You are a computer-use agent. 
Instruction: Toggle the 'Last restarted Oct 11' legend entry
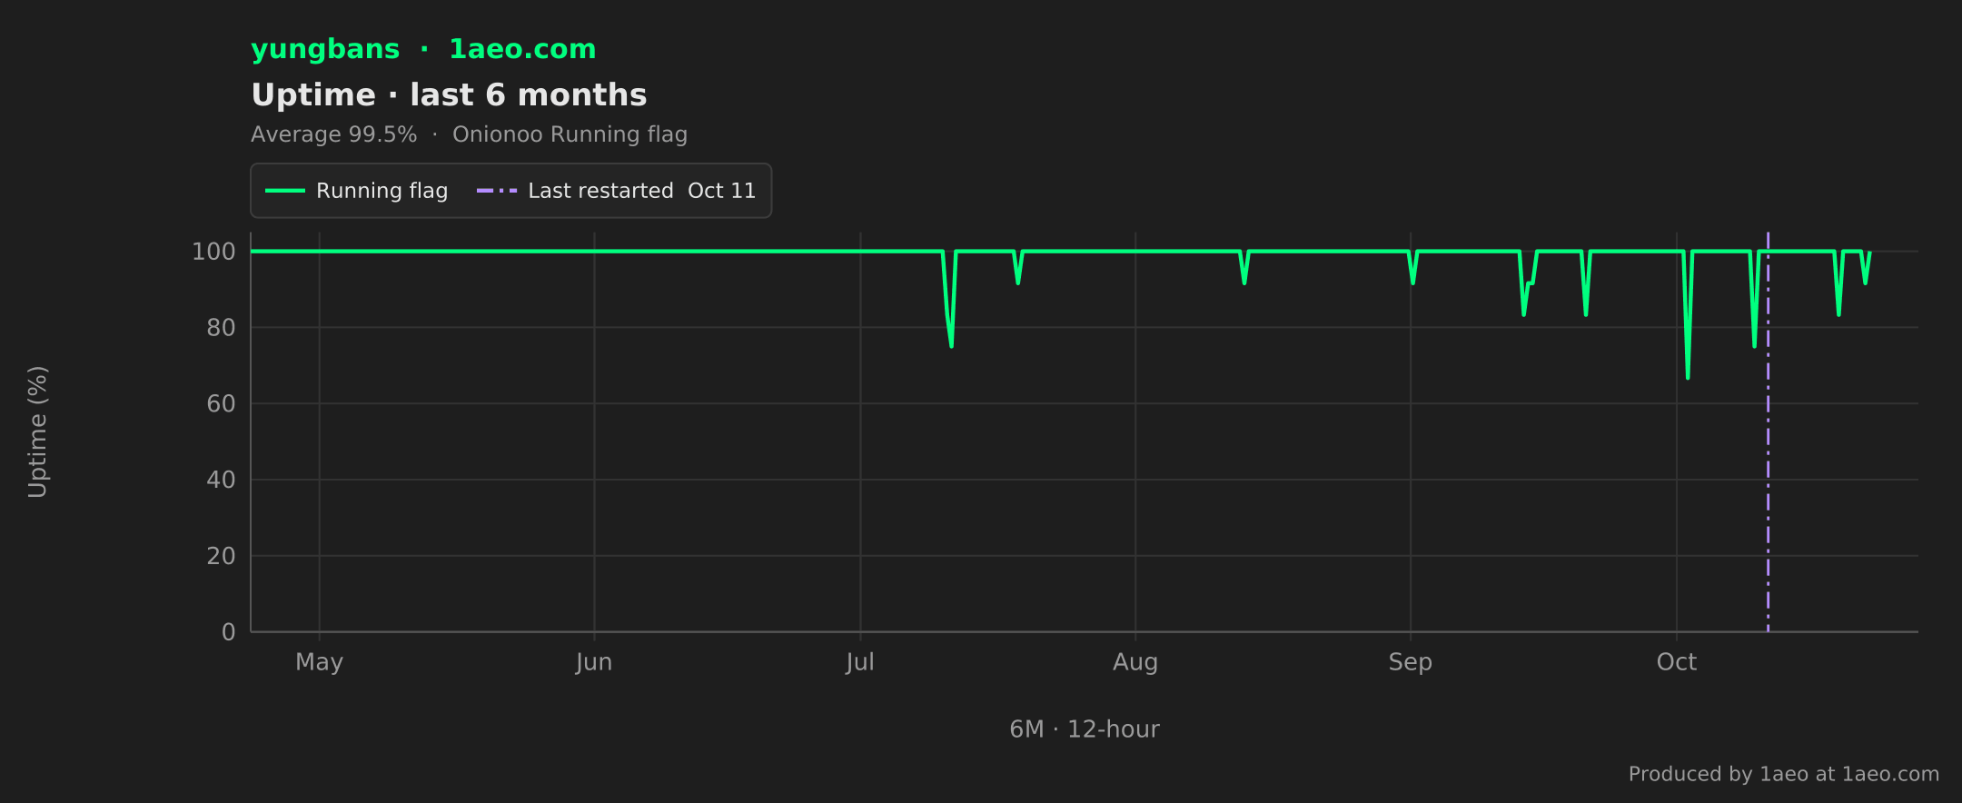pos(616,191)
